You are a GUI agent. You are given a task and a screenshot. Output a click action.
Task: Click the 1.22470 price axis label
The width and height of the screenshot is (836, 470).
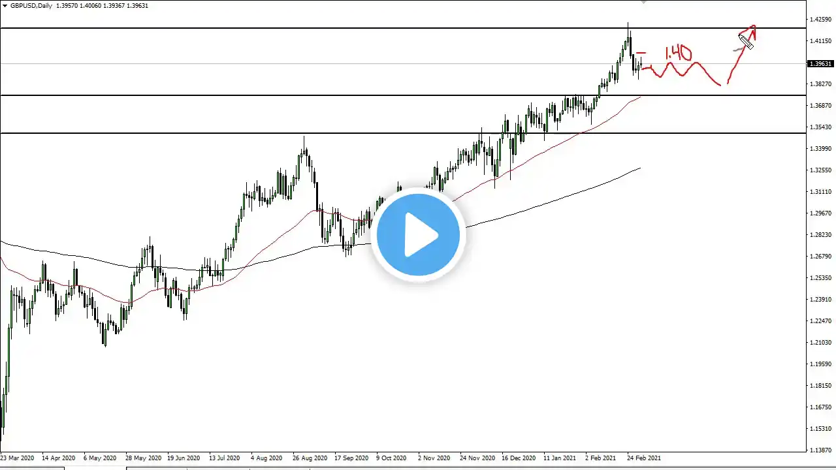[821, 321]
